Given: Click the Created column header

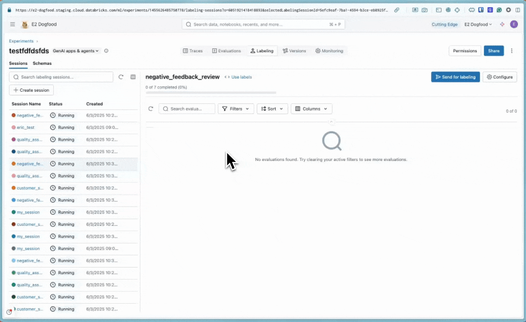Looking at the screenshot, I should tap(94, 104).
